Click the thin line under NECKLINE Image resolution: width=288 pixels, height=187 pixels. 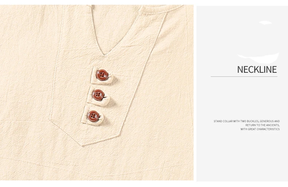[244, 76]
